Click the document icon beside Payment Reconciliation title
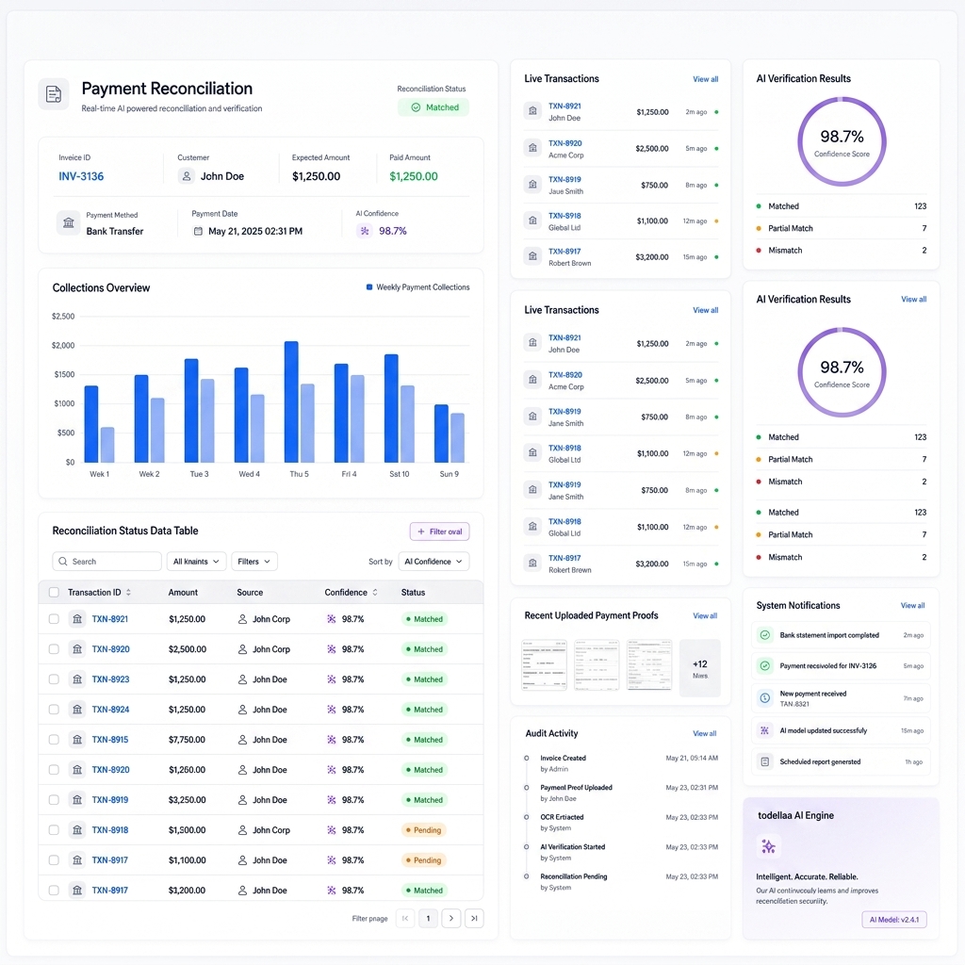This screenshot has height=965, width=965. point(54,94)
